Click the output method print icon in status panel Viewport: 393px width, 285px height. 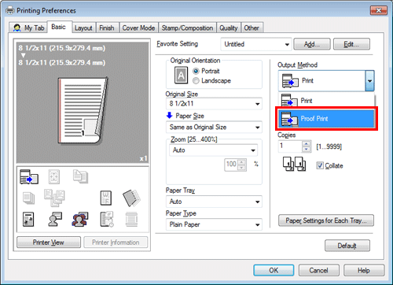[x=29, y=176]
